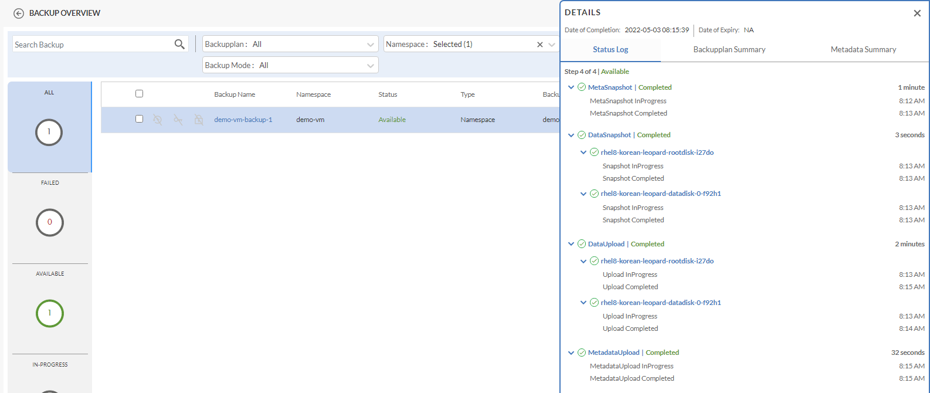
Task: Click rhel8-korean-leopard-rootdisk-i27do under DataSnapshot
Action: [657, 153]
